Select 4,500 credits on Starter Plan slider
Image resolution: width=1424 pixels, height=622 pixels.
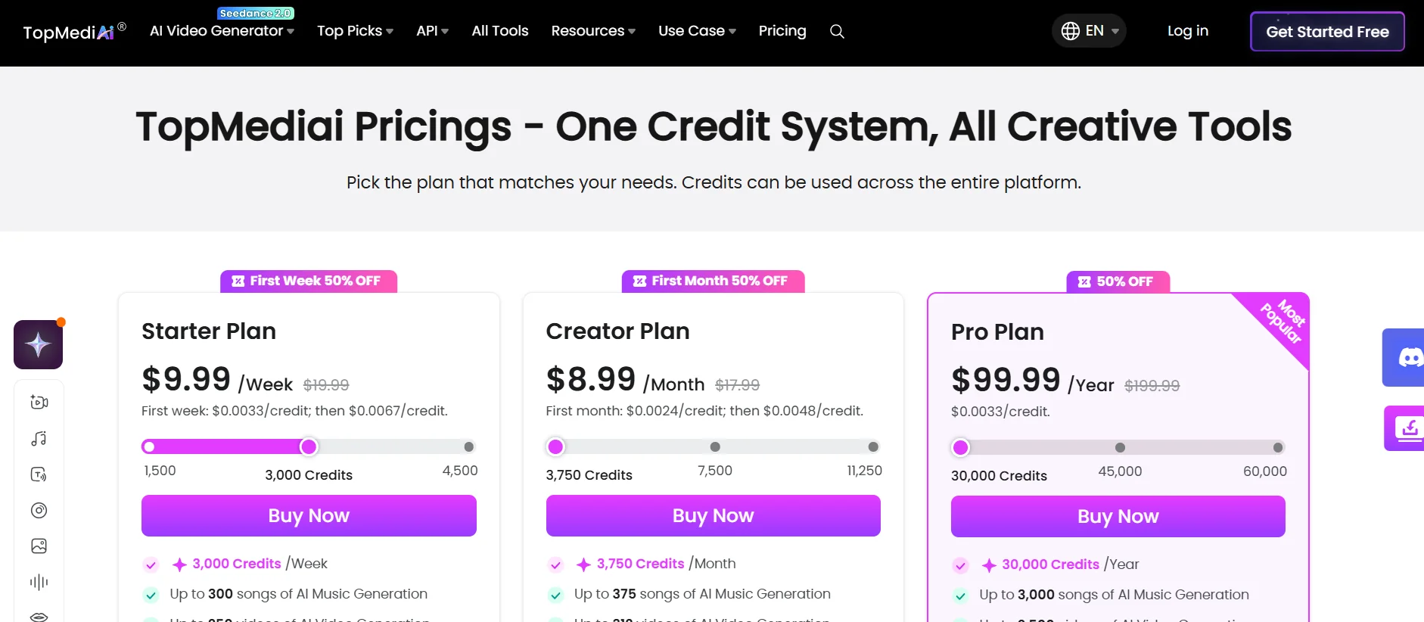point(469,446)
